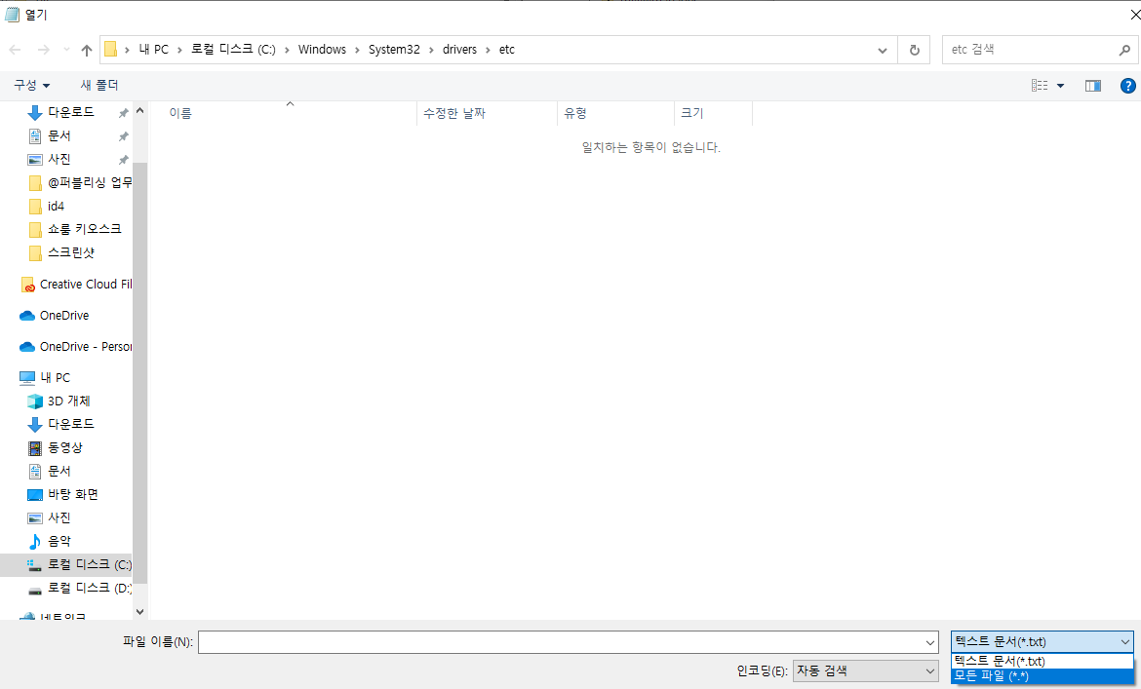Select 'drivers' breadcrumb in address bar
Viewport: 1141px width, 689px height.
click(460, 50)
